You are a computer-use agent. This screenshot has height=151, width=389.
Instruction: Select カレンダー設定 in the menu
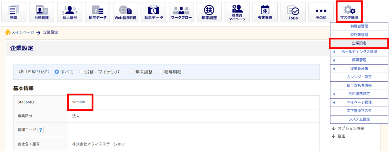[x=359, y=77]
